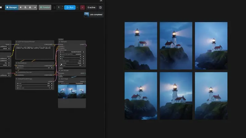Viewport: 246px width, 138px height.
Task: Decrease latent height with its left arrow
Action: coord(18,86)
